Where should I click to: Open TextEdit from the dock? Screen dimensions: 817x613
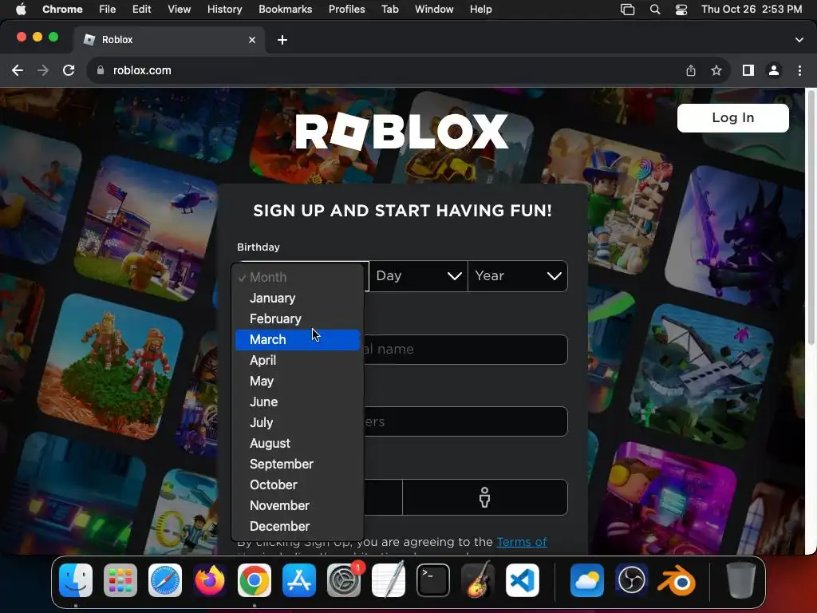click(389, 580)
